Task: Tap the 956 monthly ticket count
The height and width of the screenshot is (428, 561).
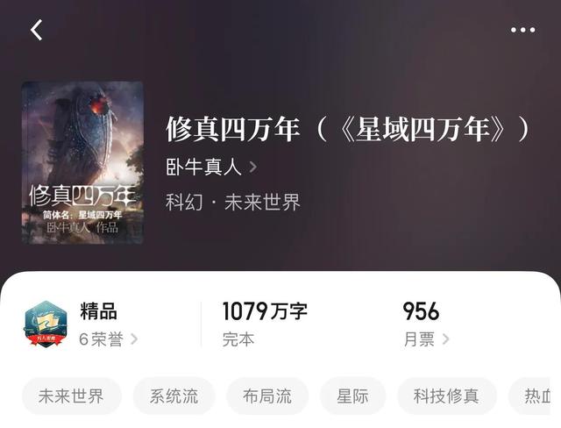Action: tap(421, 311)
